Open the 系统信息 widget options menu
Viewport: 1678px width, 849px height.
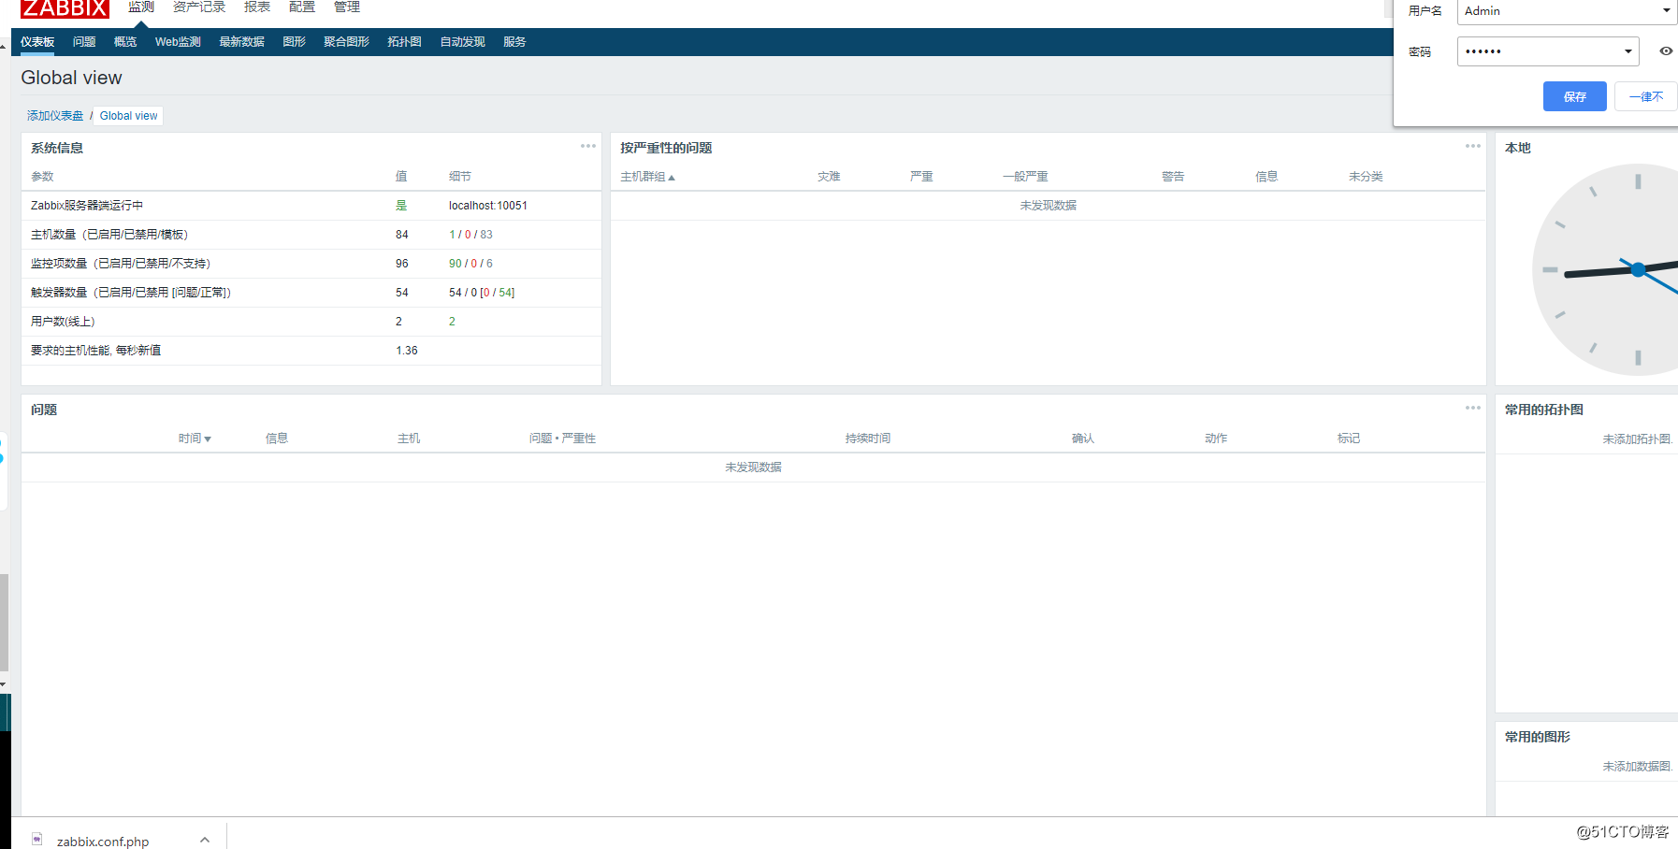pos(588,146)
